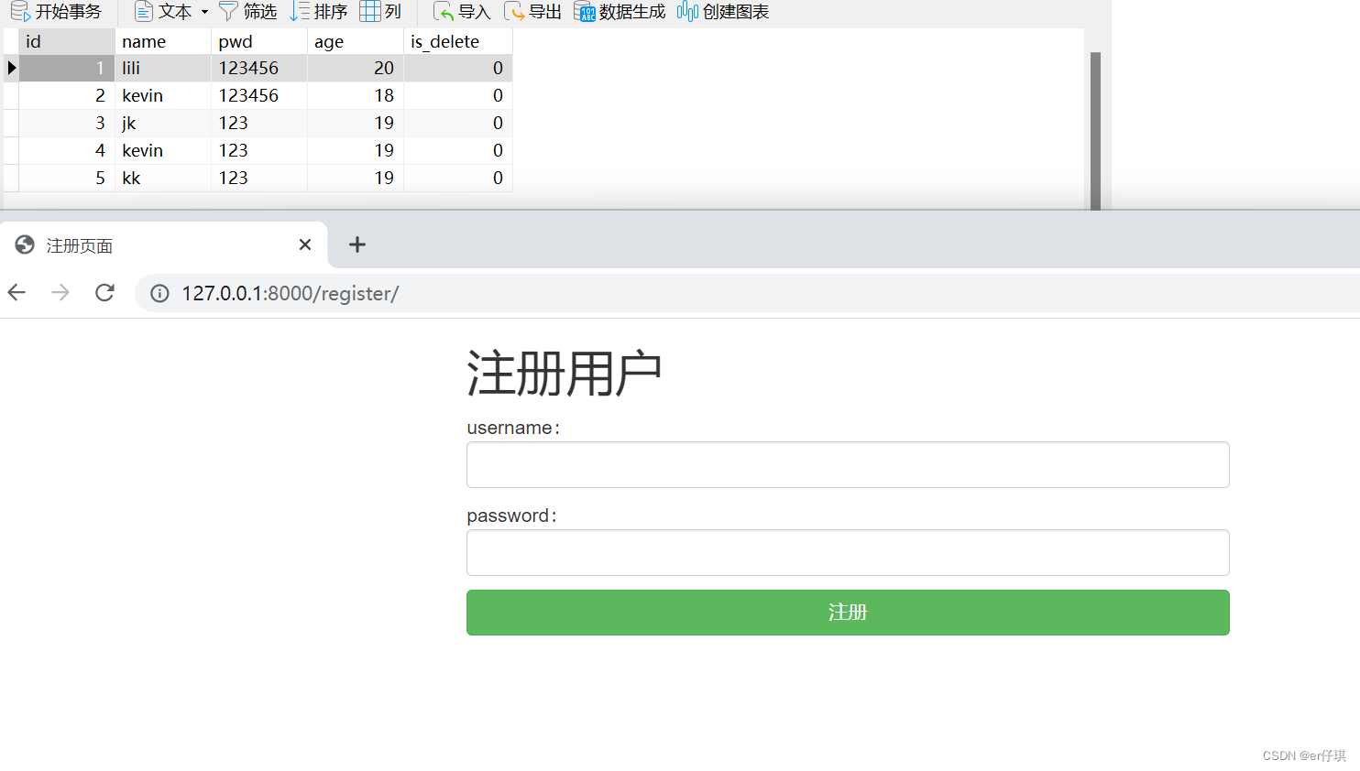Select the pwd cell in lili's row

[259, 68]
